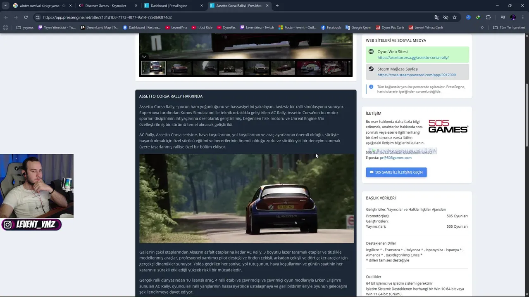Click ASSETTO CORSA RALLY HAKKINDA heading

171,96
